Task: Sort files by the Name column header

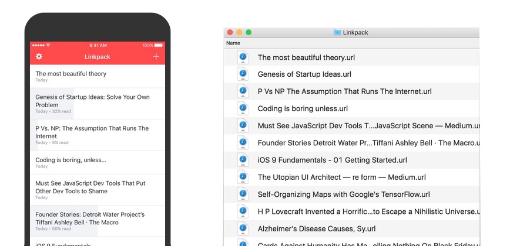Action: (233, 43)
